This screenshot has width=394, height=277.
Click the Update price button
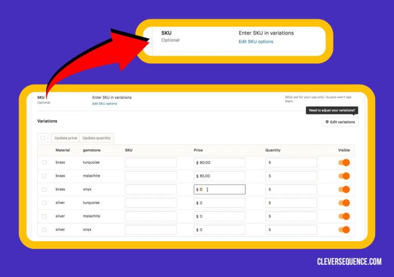[x=66, y=138]
